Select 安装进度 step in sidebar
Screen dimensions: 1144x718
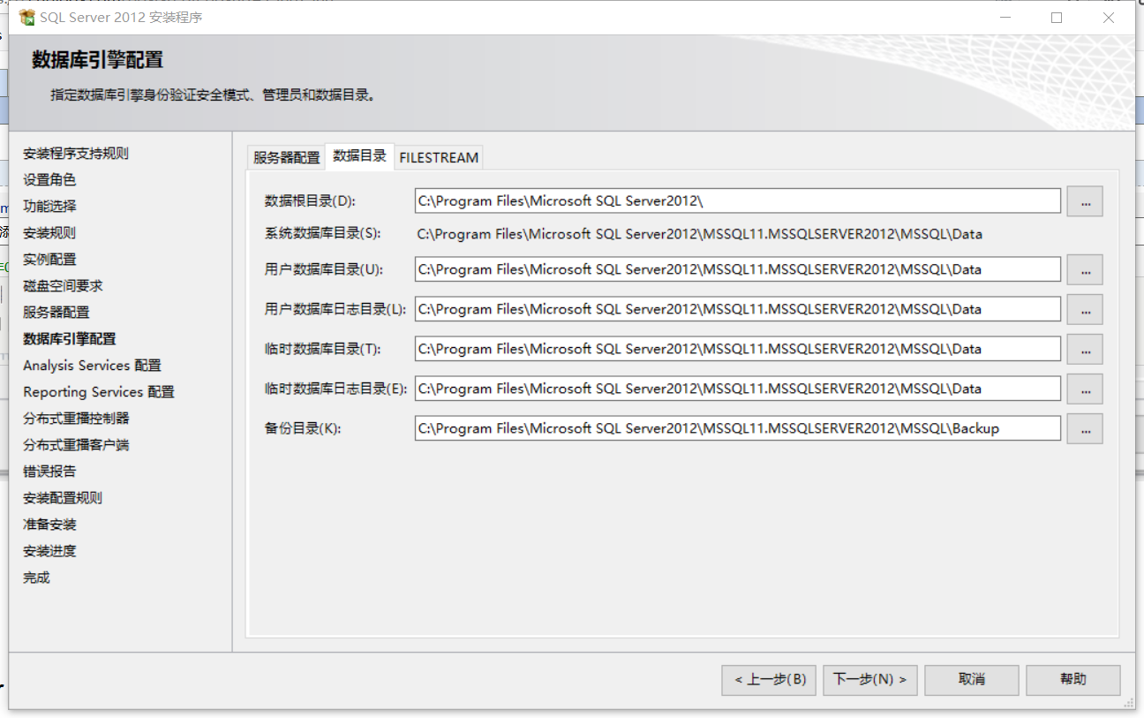pos(49,551)
